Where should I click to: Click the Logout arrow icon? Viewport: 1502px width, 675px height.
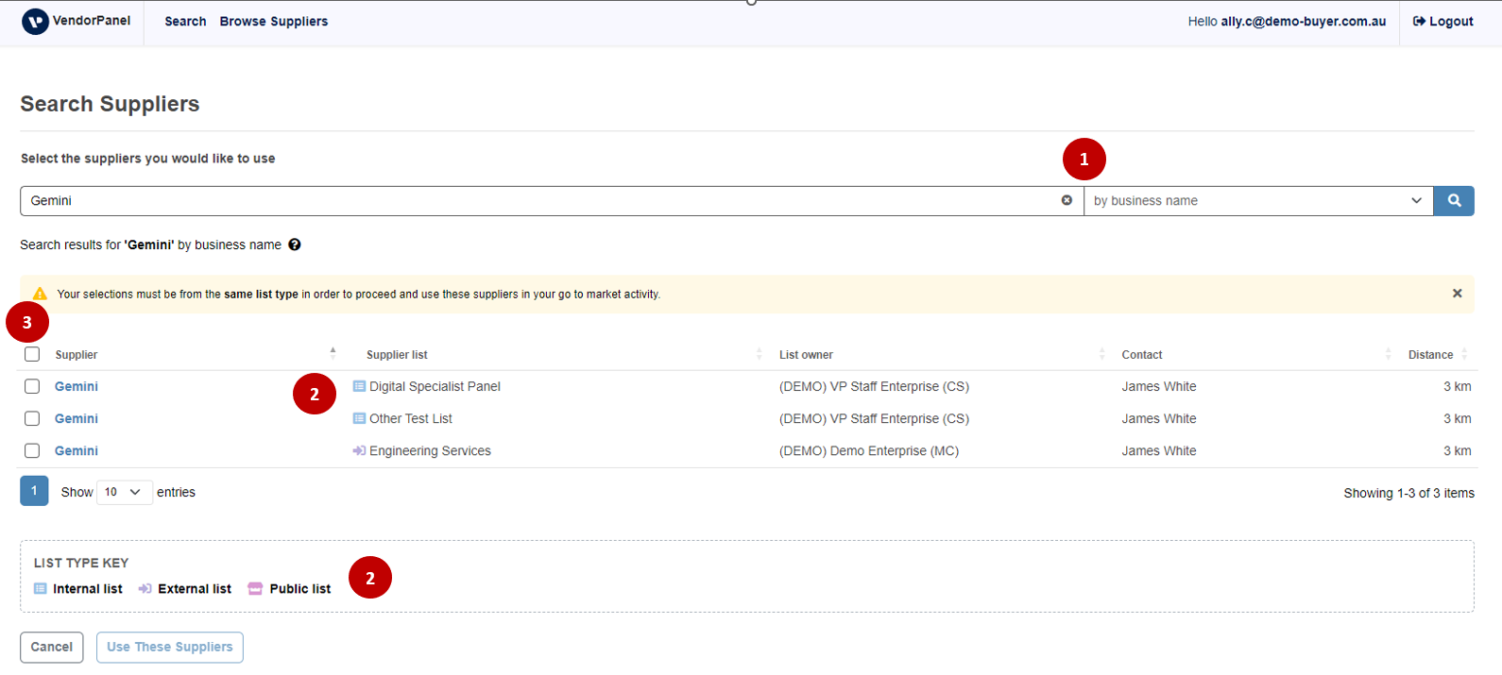(1419, 21)
